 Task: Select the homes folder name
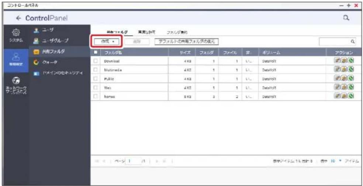(110, 96)
